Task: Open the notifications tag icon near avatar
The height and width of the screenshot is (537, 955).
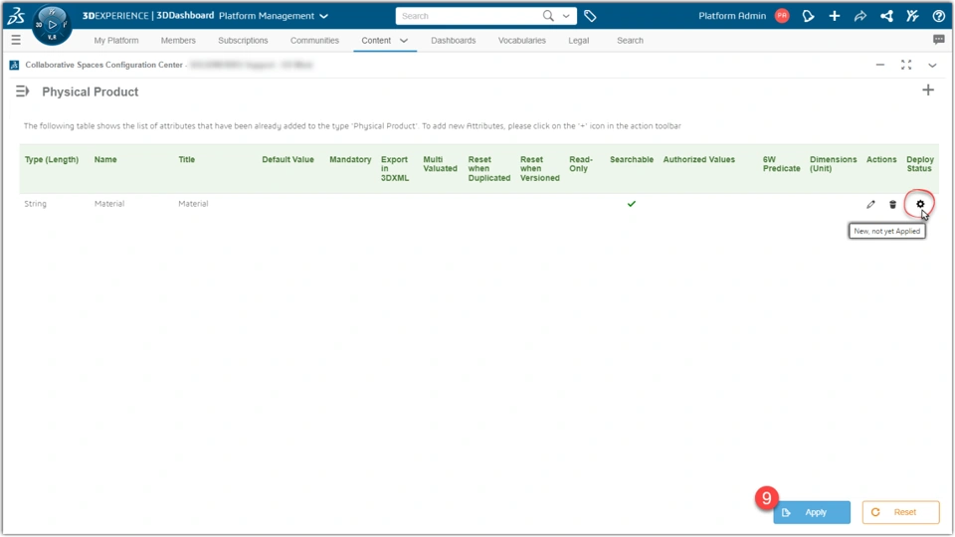Action: tap(808, 16)
